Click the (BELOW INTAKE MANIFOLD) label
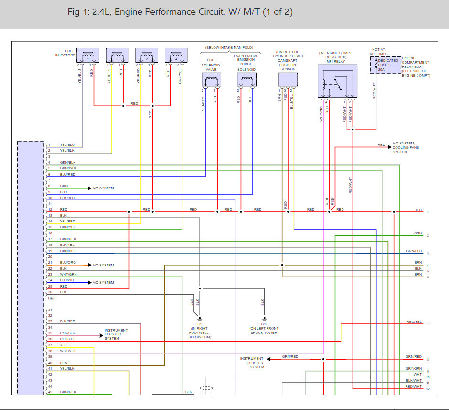 tap(229, 47)
